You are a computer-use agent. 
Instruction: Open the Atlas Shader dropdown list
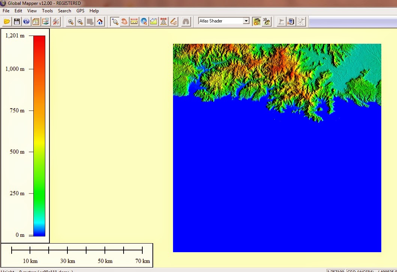click(x=246, y=21)
